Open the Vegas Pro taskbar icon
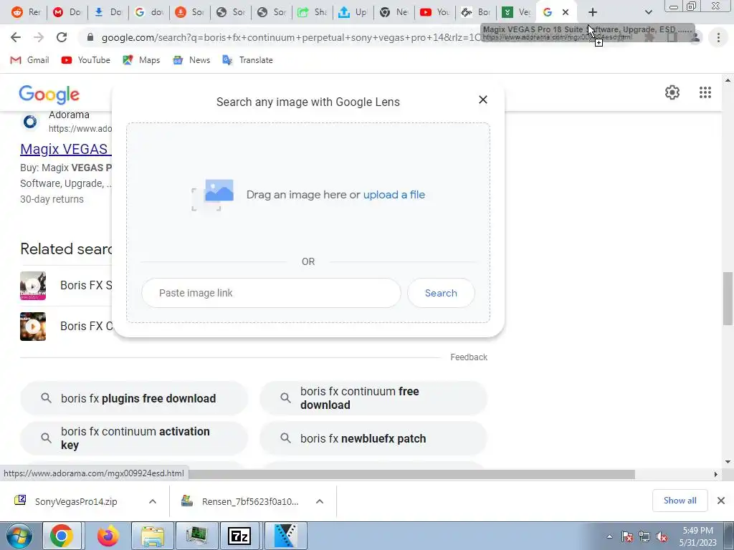Viewport: 734px width, 550px height. pyautogui.click(x=285, y=536)
